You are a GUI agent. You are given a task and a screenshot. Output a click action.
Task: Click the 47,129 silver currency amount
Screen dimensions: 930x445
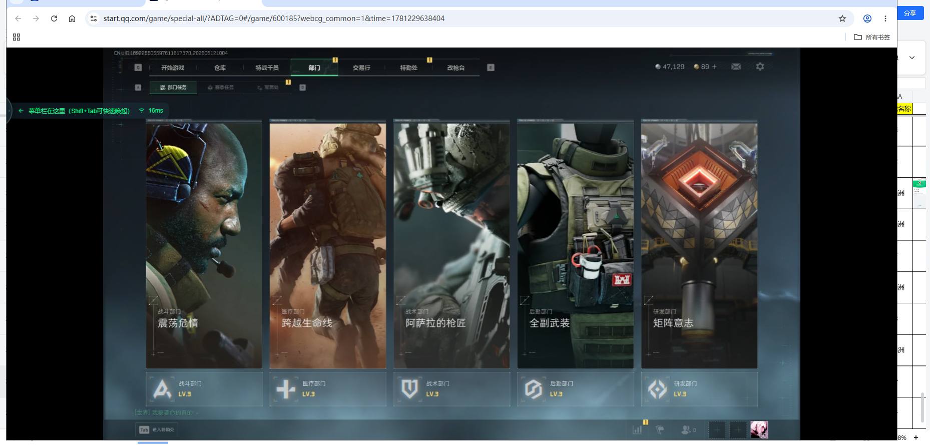[673, 67]
